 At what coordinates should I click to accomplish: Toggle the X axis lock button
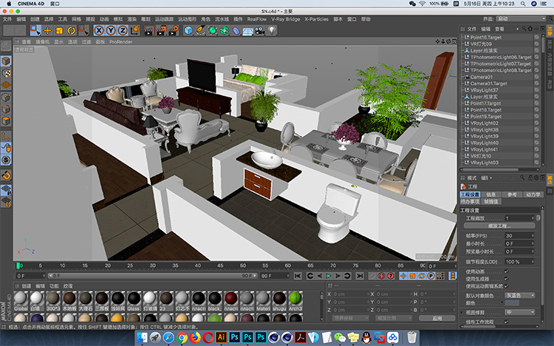99,31
